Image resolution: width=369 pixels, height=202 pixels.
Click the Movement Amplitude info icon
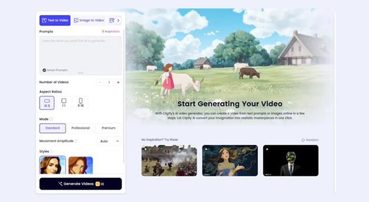pyautogui.click(x=76, y=141)
